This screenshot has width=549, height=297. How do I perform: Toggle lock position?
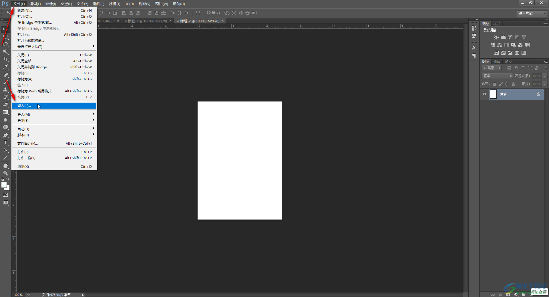tap(507, 84)
